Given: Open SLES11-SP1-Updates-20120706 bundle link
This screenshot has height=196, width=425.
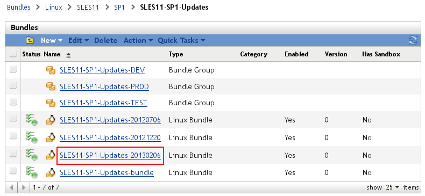Looking at the screenshot, I should pos(110,120).
